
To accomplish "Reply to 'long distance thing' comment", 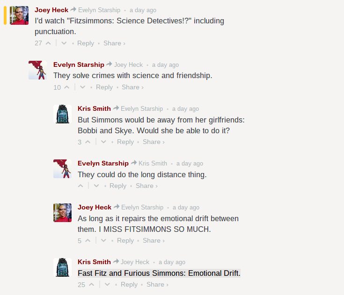I will [x=118, y=186].
